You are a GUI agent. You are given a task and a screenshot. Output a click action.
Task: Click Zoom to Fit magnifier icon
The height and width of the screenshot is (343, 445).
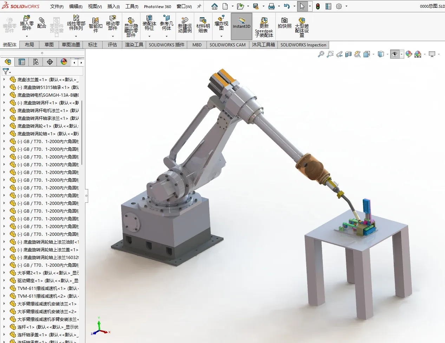[x=321, y=54]
